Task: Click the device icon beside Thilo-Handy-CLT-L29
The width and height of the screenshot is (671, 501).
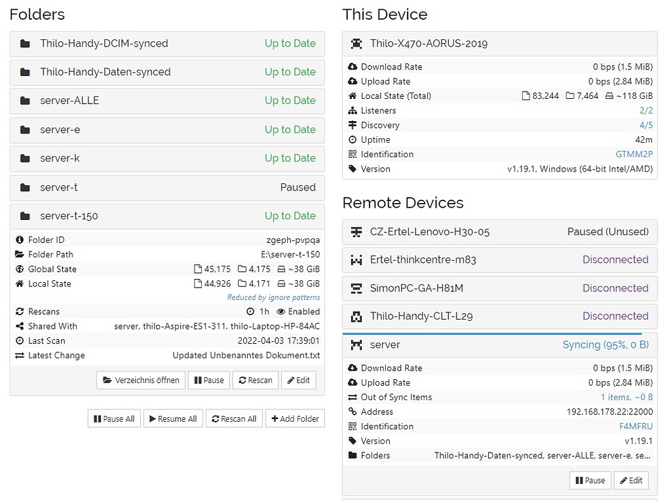Action: click(355, 316)
